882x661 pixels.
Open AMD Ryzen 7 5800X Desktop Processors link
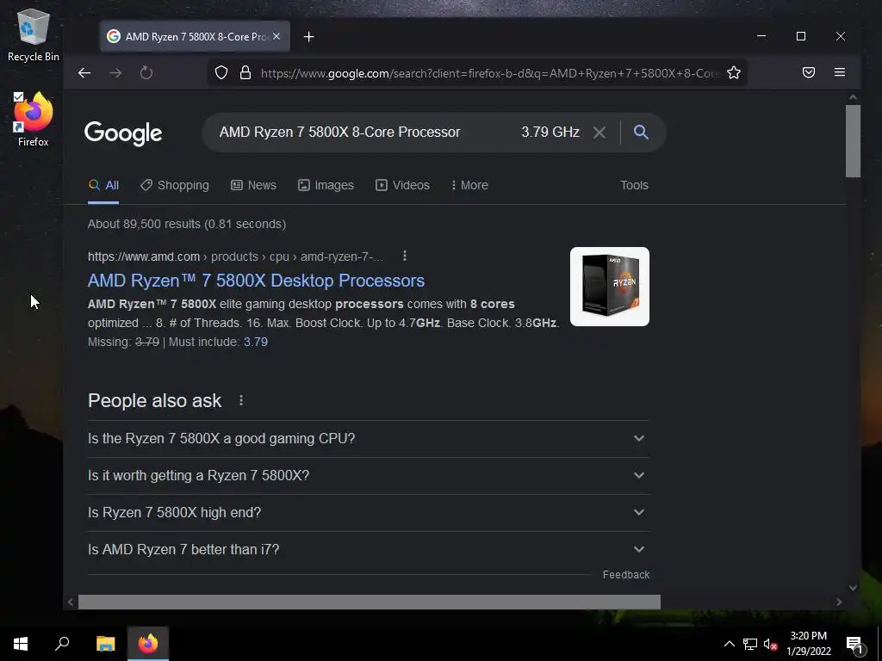256,281
